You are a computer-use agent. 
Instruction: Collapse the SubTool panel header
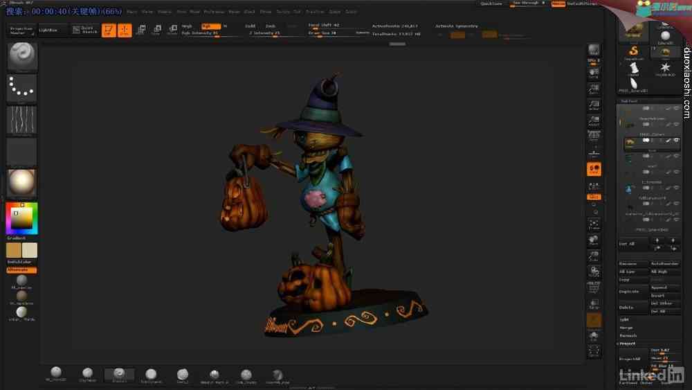coord(629,101)
